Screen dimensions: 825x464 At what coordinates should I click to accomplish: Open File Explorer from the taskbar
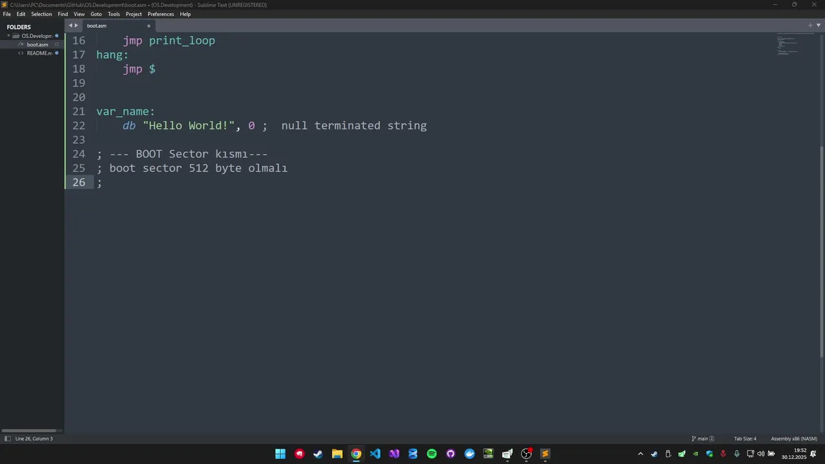click(x=337, y=454)
